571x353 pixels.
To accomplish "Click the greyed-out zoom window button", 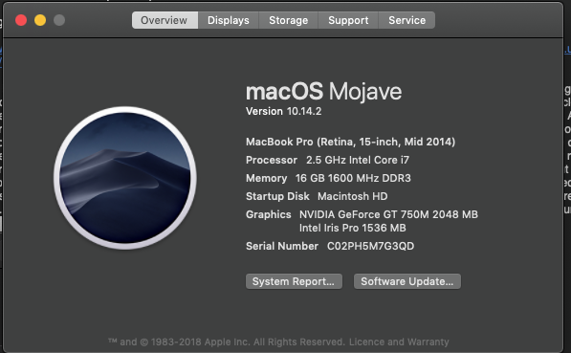I will pos(59,20).
